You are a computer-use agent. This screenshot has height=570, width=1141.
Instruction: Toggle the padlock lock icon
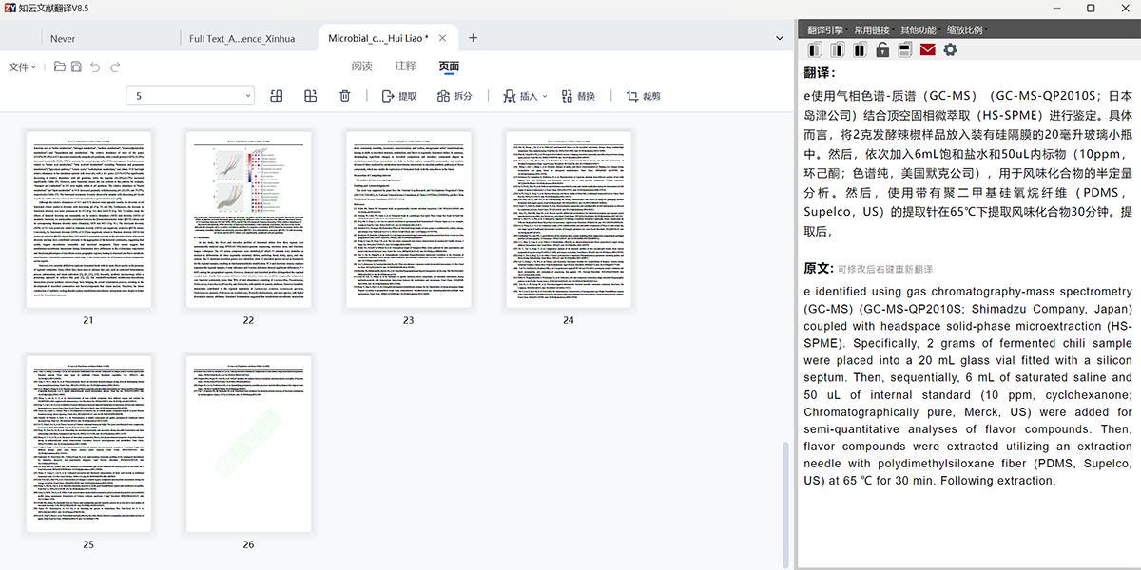[882, 49]
